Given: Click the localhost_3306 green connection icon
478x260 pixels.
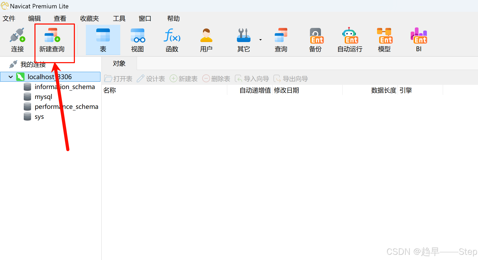Looking at the screenshot, I should pyautogui.click(x=20, y=77).
